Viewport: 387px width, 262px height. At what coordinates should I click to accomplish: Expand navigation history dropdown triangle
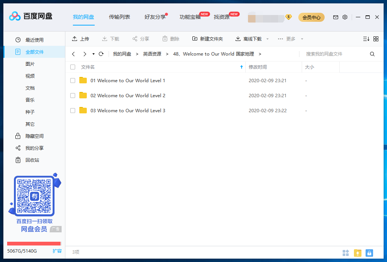(x=94, y=54)
